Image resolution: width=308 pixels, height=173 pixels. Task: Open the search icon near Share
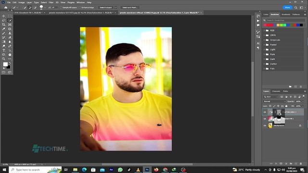pyautogui.click(x=296, y=8)
